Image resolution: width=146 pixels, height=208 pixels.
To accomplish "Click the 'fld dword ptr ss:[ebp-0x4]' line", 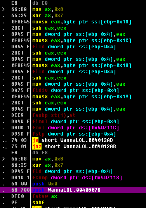I will coord(73,171).
